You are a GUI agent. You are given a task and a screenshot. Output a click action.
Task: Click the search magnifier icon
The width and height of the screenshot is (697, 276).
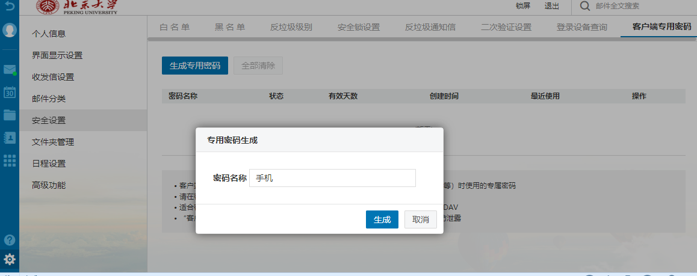coord(584,6)
